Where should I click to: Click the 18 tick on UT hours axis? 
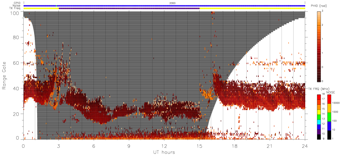click(x=235, y=146)
